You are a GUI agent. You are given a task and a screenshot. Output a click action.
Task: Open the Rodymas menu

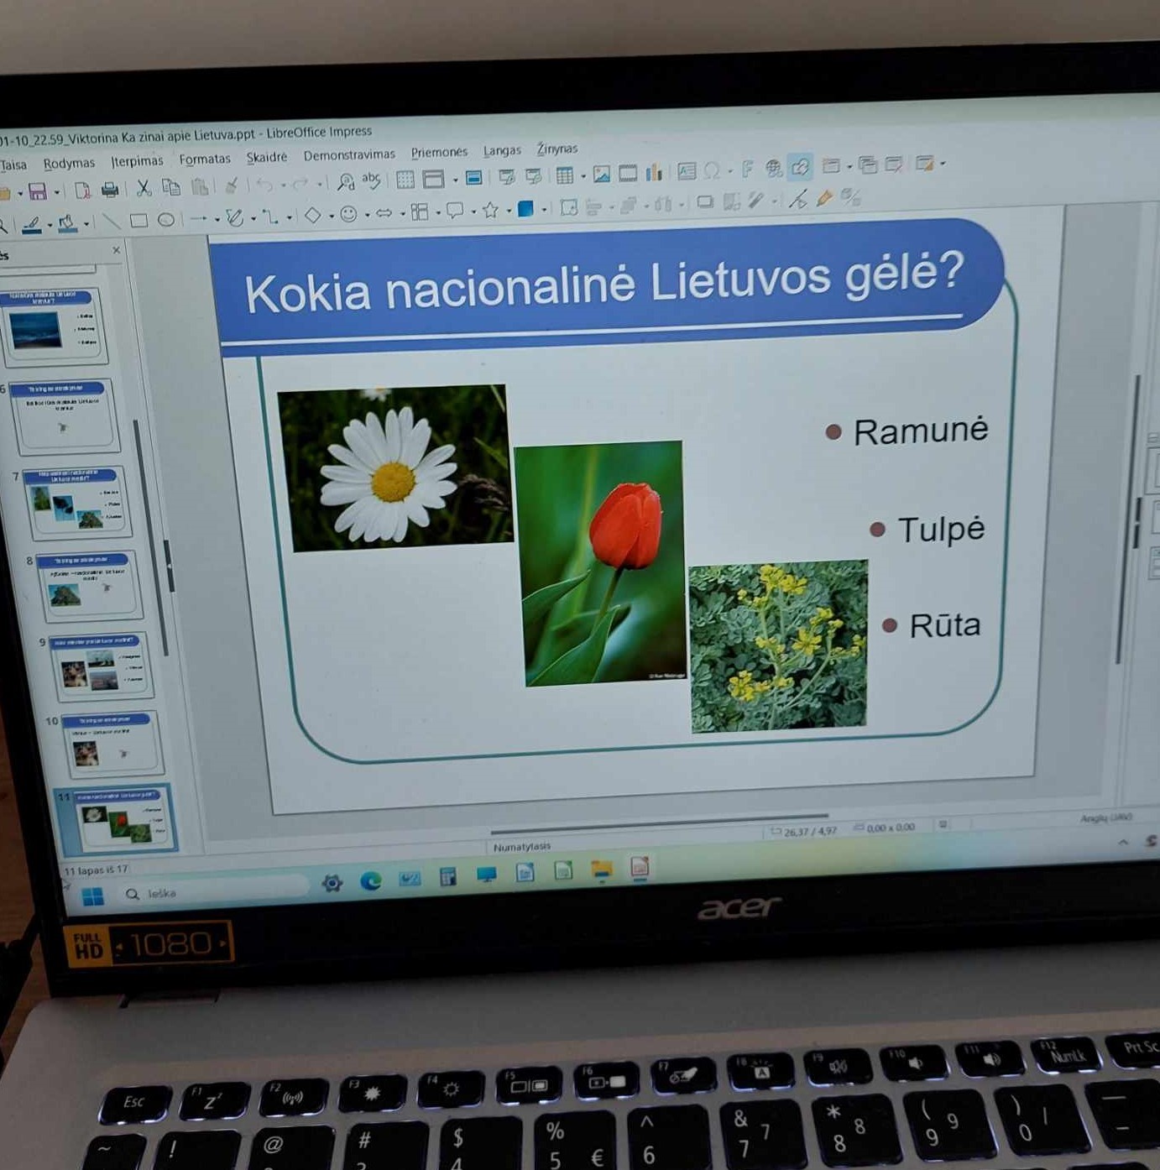click(69, 163)
